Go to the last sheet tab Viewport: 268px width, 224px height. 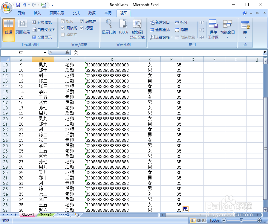(x=16, y=215)
